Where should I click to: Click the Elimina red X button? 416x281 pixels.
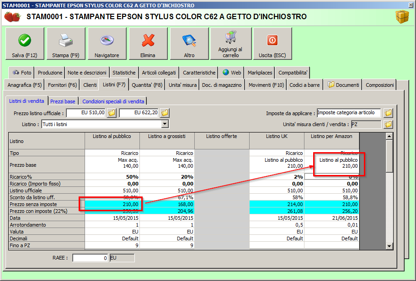point(148,44)
